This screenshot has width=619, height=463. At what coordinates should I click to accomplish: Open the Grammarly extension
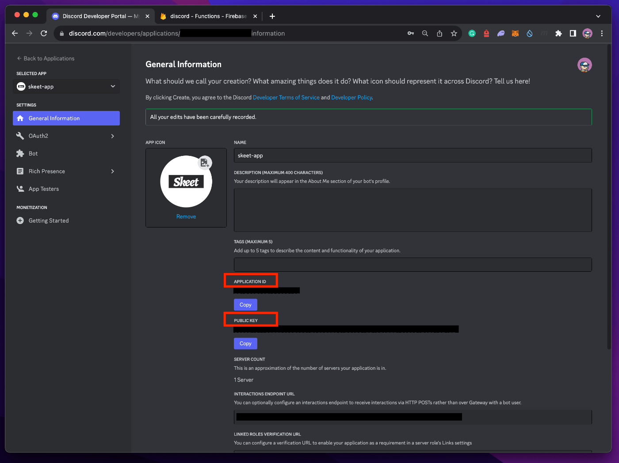click(472, 34)
